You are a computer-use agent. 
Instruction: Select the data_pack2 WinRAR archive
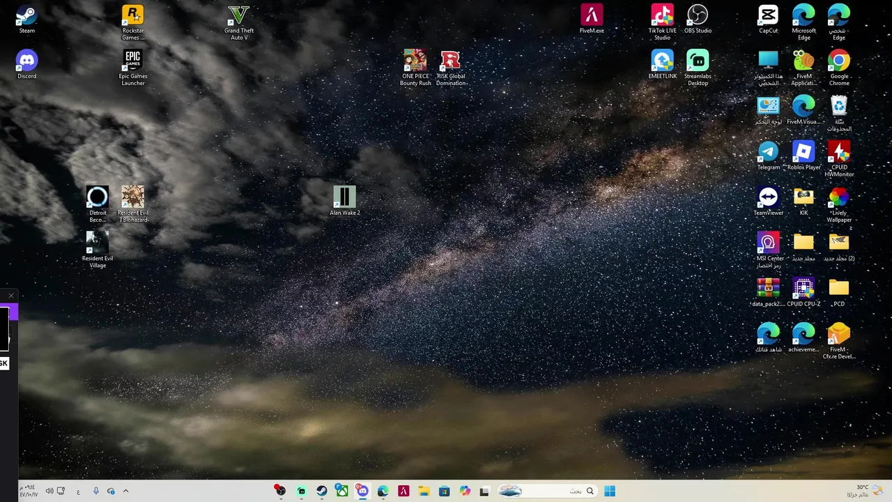click(x=768, y=292)
